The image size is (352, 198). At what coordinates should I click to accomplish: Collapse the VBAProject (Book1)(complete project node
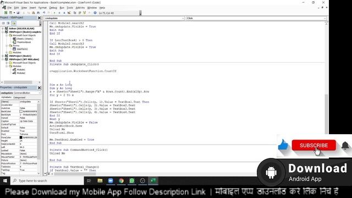[3, 32]
